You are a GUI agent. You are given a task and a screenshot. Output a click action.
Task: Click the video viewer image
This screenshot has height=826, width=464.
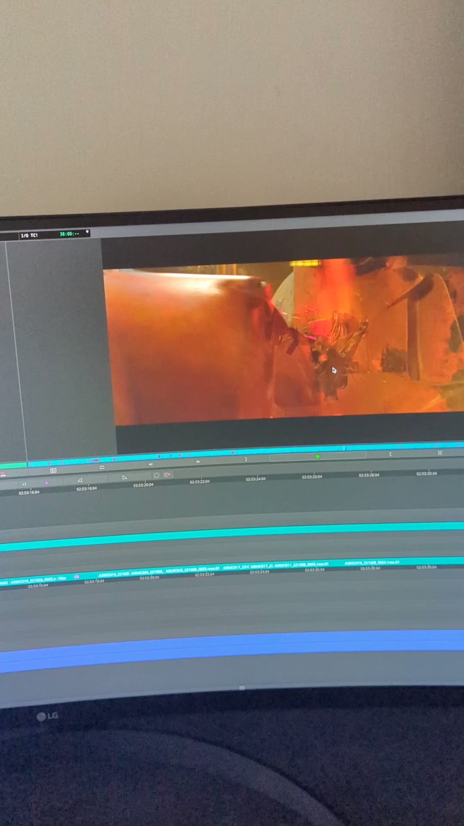coord(284,342)
